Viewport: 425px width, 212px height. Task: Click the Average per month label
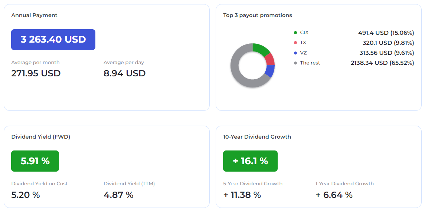coord(36,63)
